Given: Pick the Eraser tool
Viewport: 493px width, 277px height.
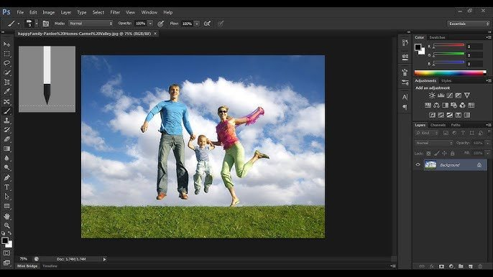Looking at the screenshot, I should coord(6,139).
